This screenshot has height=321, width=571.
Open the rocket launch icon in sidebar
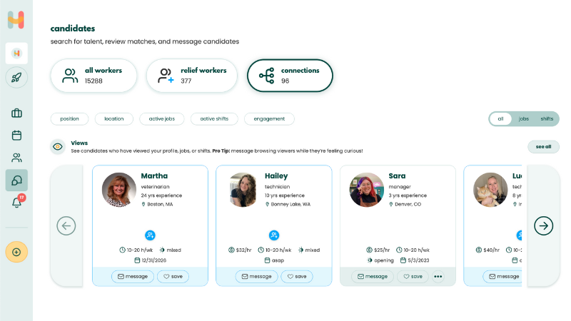click(x=16, y=77)
